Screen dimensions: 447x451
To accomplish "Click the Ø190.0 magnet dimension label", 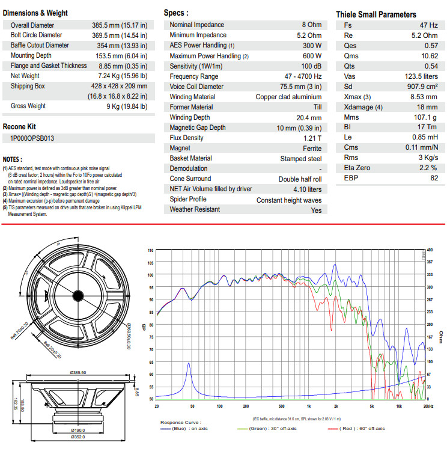I will (x=78, y=431).
